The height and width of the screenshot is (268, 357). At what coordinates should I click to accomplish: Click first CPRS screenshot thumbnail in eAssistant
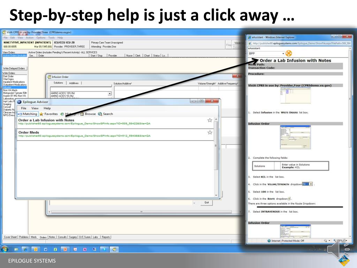coord(296,96)
